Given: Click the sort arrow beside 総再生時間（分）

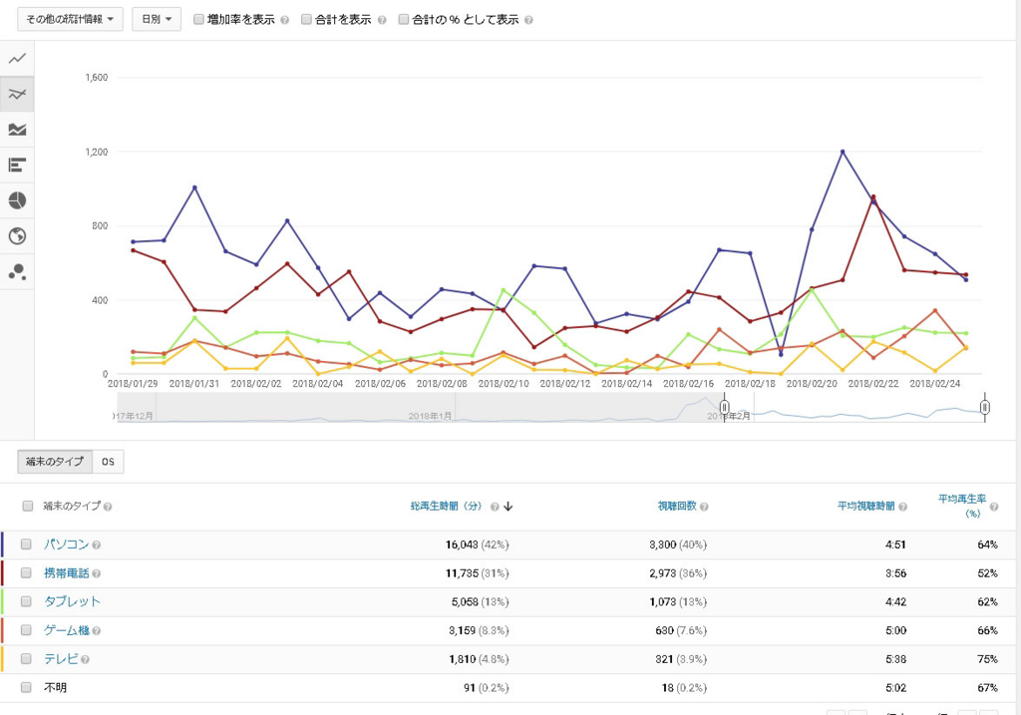Looking at the screenshot, I should coord(508,506).
